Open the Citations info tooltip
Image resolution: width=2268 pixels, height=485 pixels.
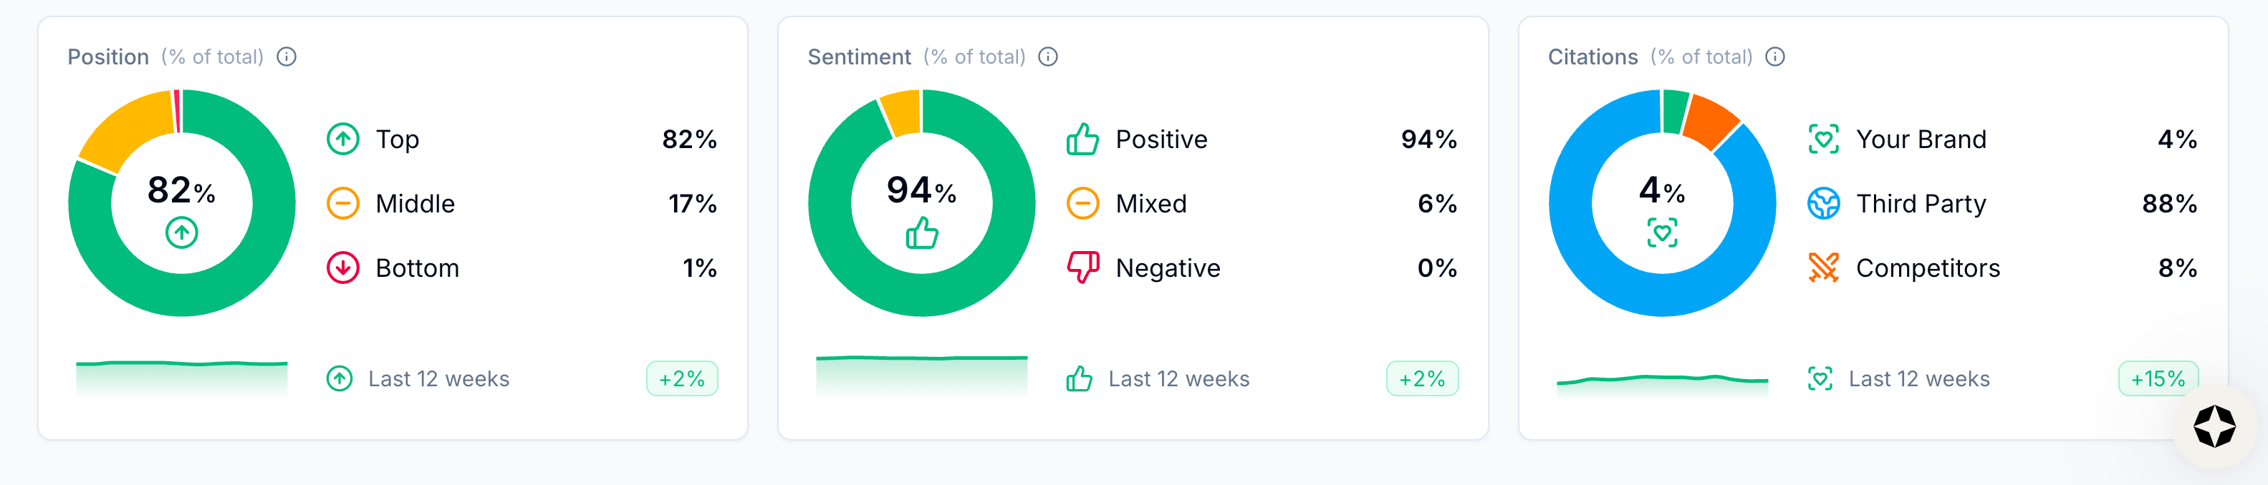pyautogui.click(x=1776, y=57)
